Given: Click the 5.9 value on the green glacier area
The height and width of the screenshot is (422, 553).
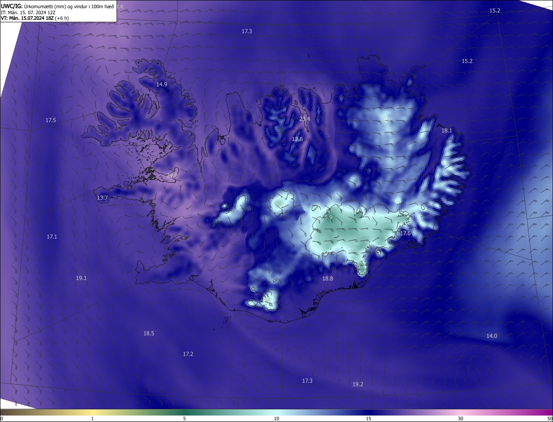Looking at the screenshot, I should point(328,217).
